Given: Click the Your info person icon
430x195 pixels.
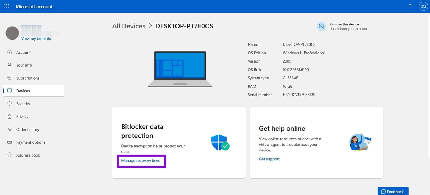Looking at the screenshot, I should pos(10,65).
